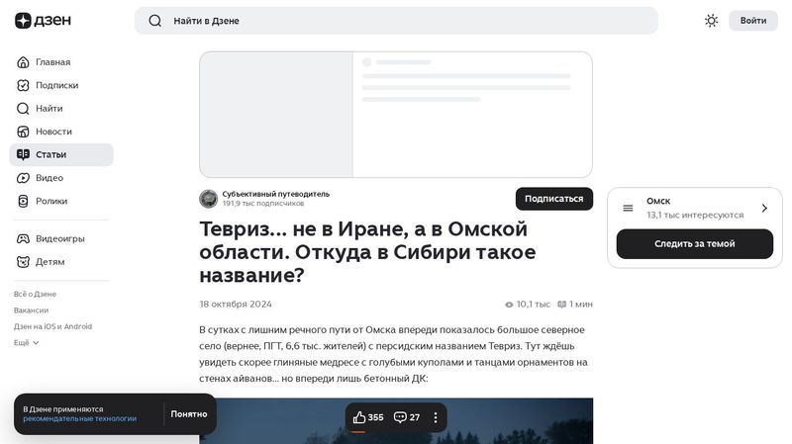Select Найти in left sidebar
This screenshot has height=444, width=792.
click(49, 109)
